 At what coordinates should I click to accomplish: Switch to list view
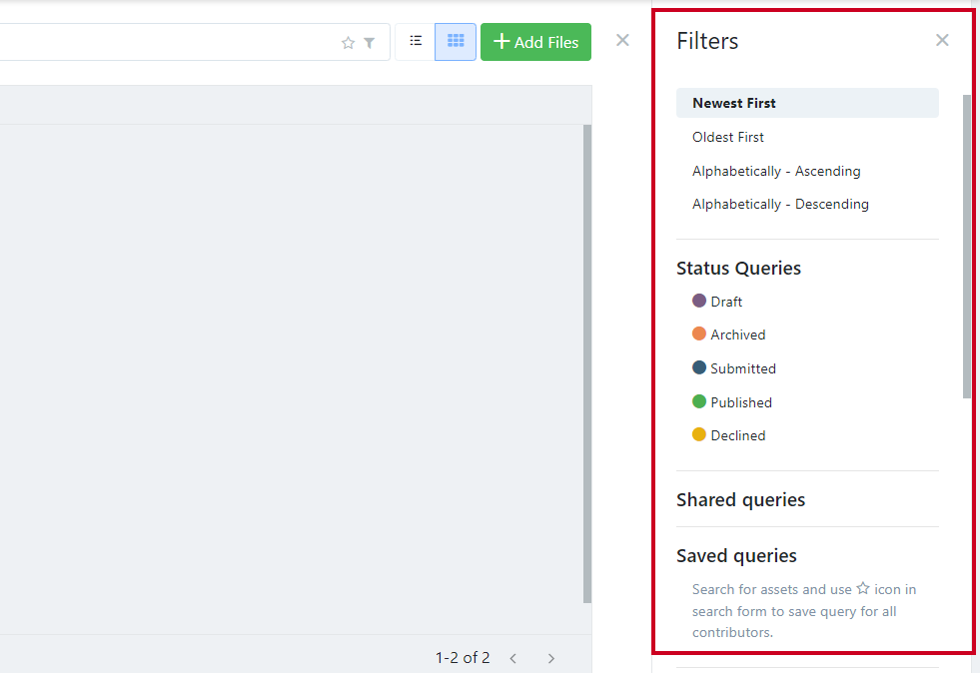[x=415, y=41]
